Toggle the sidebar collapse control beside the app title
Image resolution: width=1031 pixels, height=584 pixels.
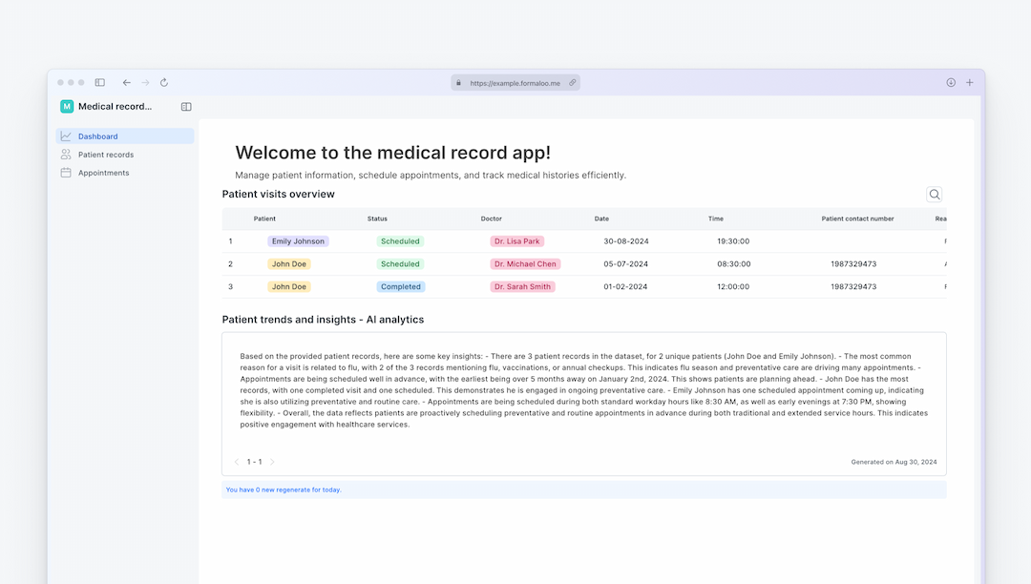185,106
